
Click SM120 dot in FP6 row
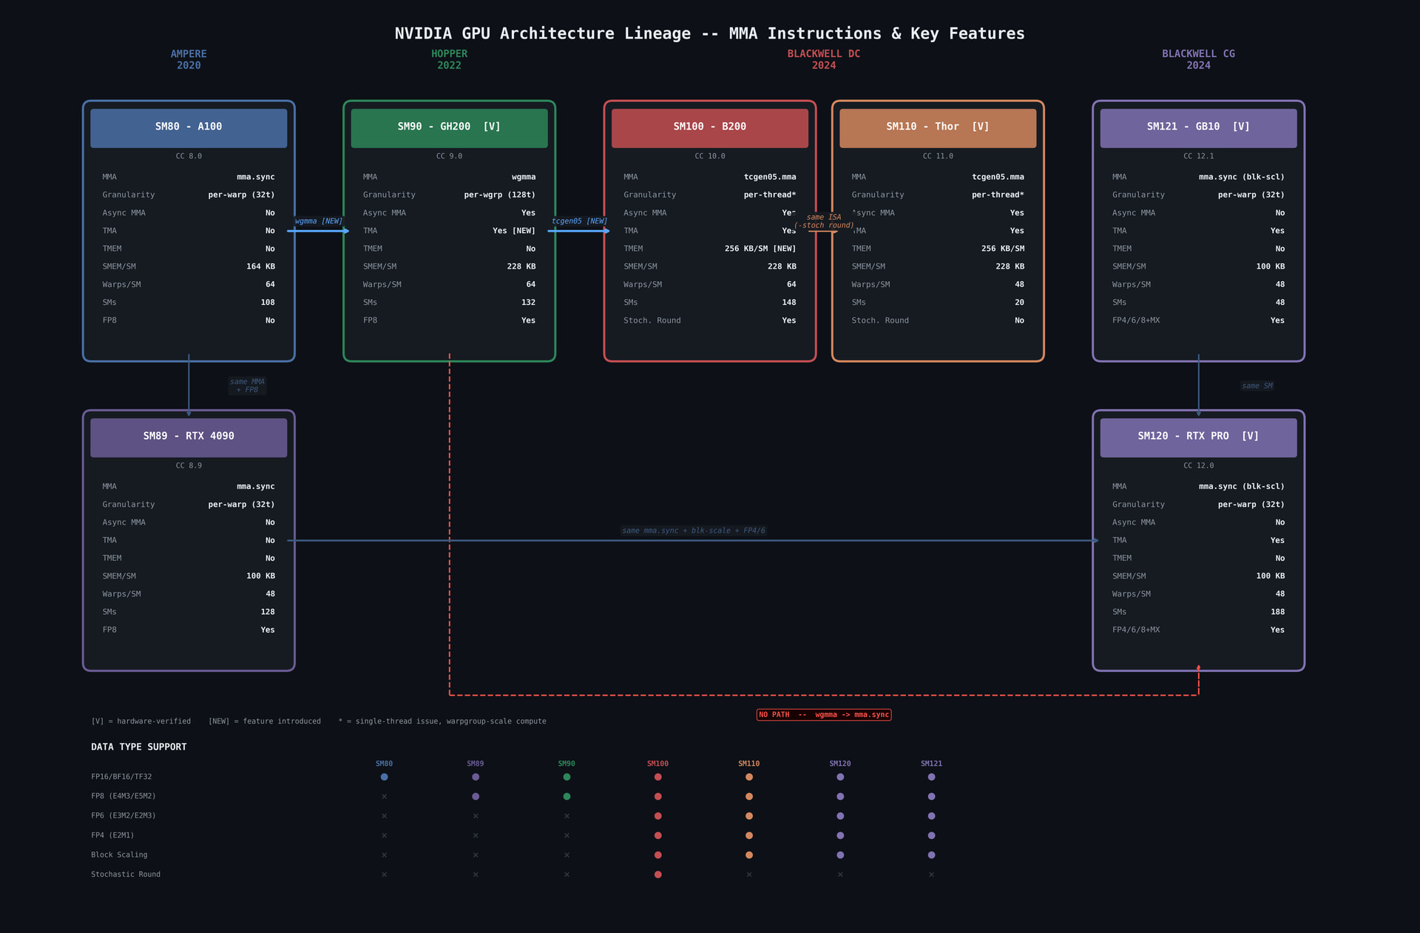tap(840, 816)
